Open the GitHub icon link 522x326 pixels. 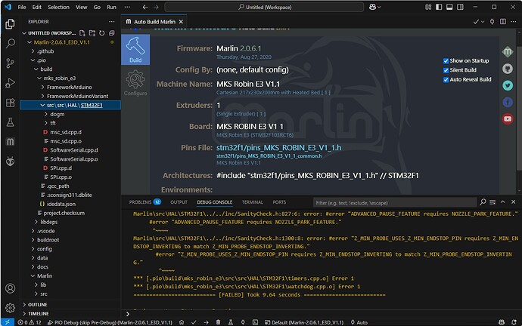(x=508, y=69)
